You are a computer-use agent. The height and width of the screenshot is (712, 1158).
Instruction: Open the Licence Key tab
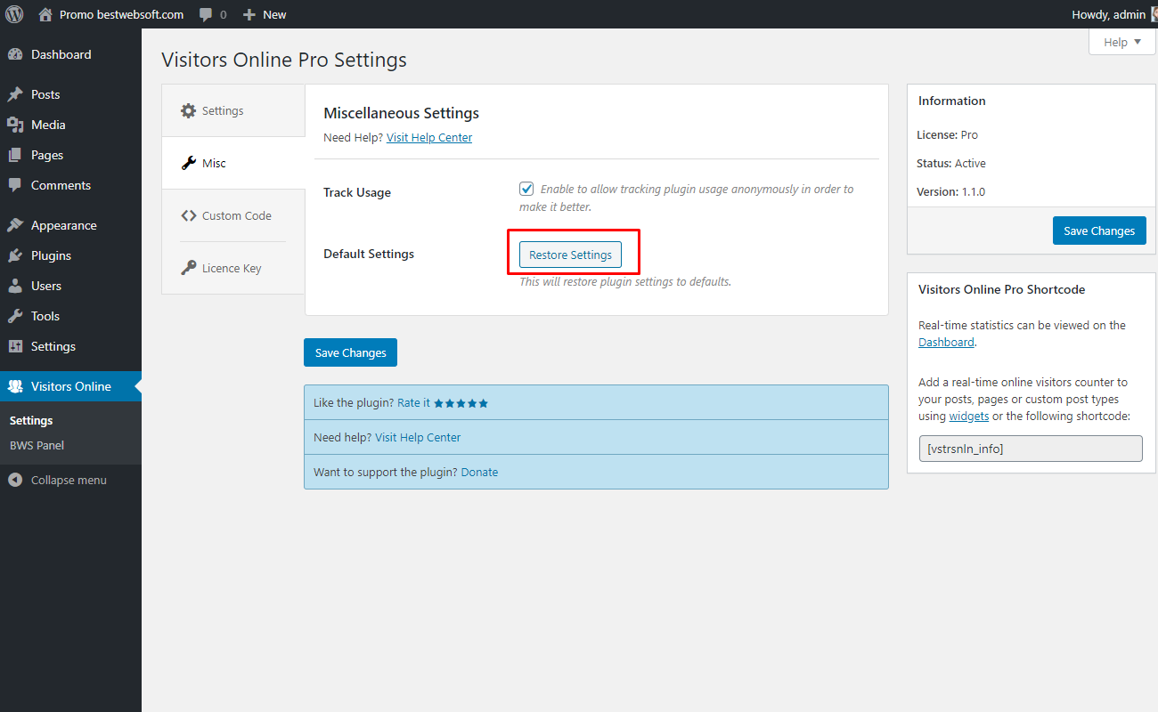pyautogui.click(x=233, y=268)
